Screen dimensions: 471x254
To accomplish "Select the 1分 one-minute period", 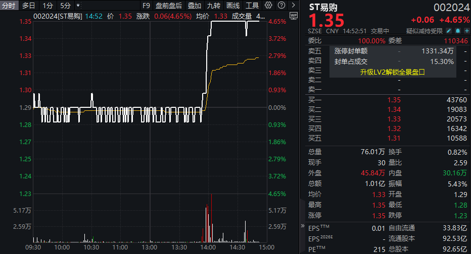I will [48, 6].
